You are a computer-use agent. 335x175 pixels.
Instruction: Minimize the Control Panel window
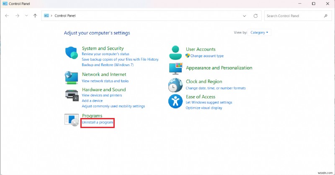click(300, 4)
